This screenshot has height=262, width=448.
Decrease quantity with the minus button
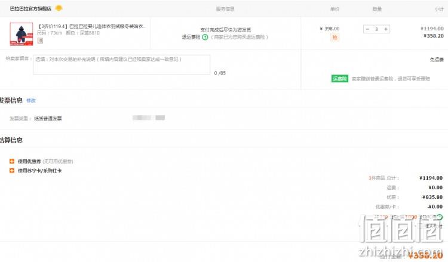[x=367, y=29]
